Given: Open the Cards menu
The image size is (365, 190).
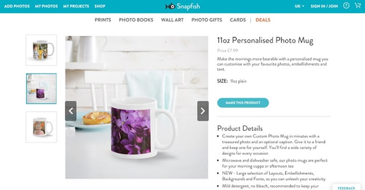Looking at the screenshot, I should [238, 20].
